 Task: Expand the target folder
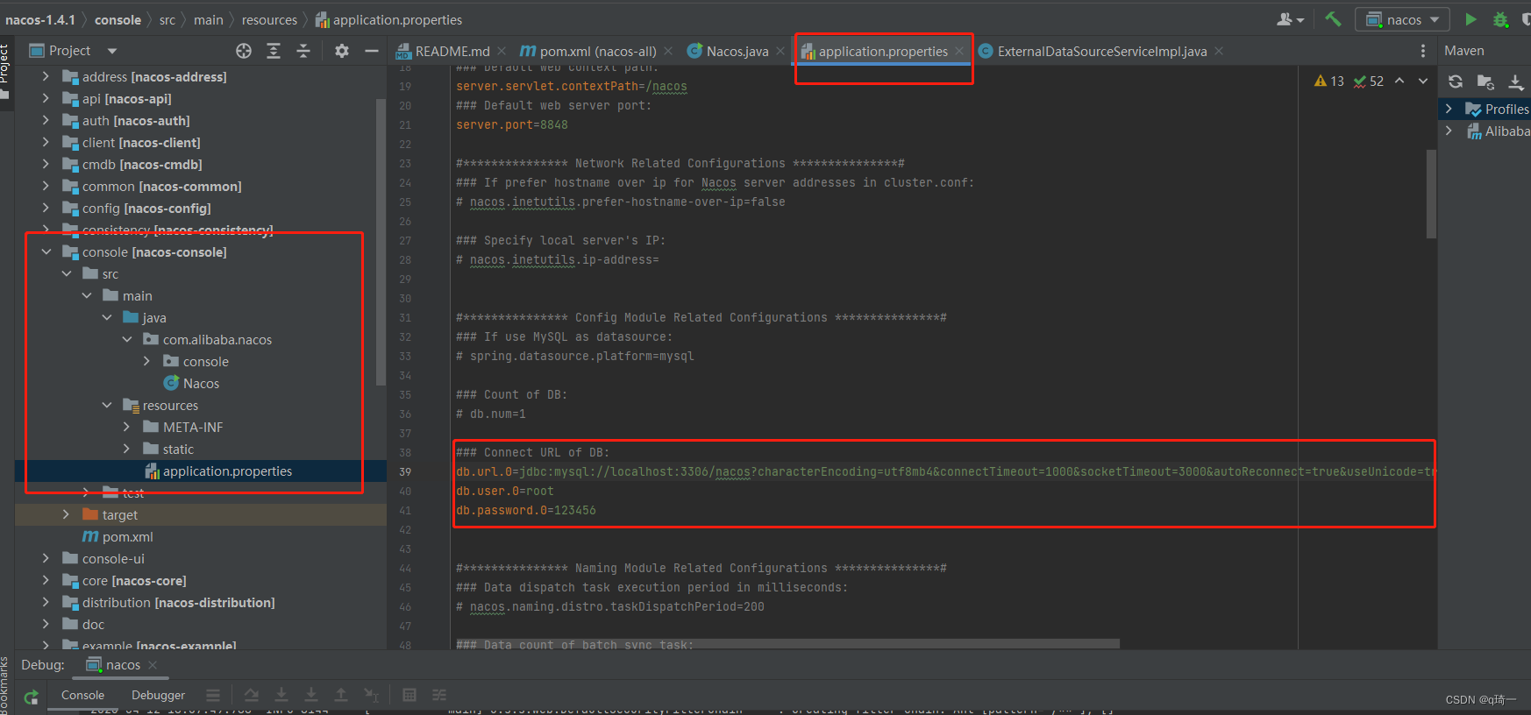point(66,514)
